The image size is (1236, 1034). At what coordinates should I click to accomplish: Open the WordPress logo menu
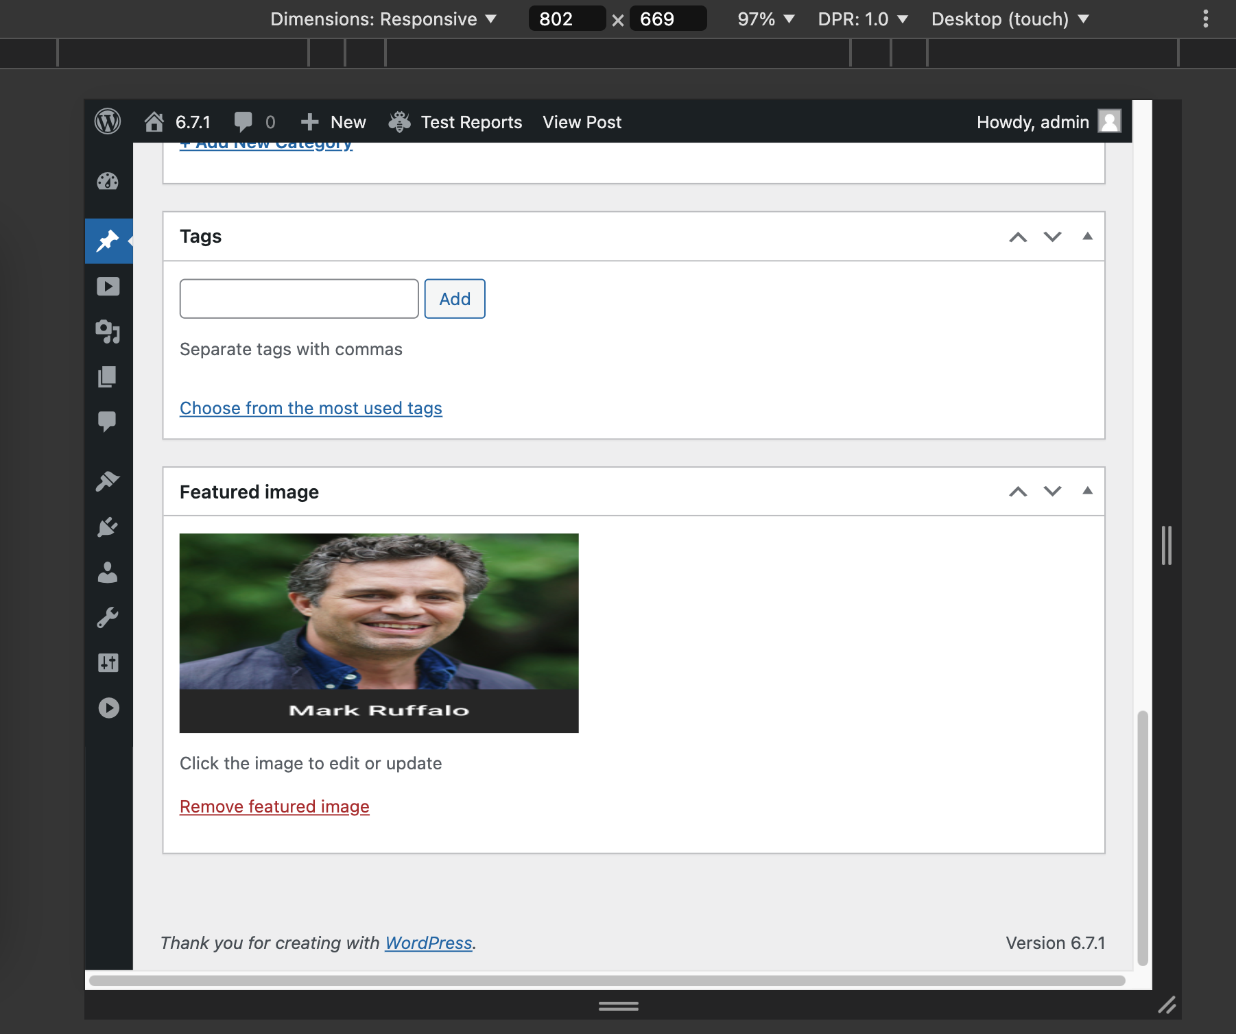point(108,122)
